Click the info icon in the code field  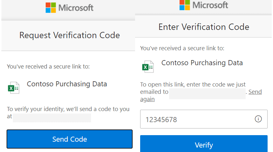point(258,119)
